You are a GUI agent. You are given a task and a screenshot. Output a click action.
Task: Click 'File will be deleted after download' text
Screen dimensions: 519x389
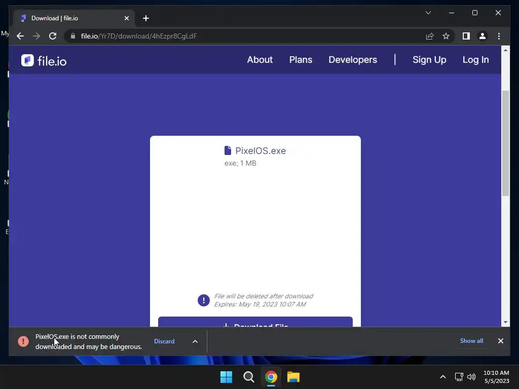coord(264,296)
